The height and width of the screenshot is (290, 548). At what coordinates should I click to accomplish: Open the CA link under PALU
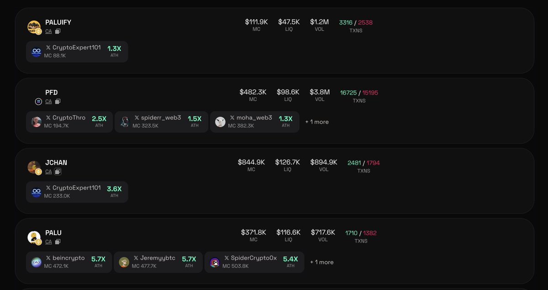point(48,242)
